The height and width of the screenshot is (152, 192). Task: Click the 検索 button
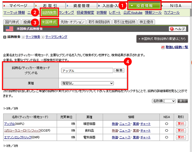119,70
